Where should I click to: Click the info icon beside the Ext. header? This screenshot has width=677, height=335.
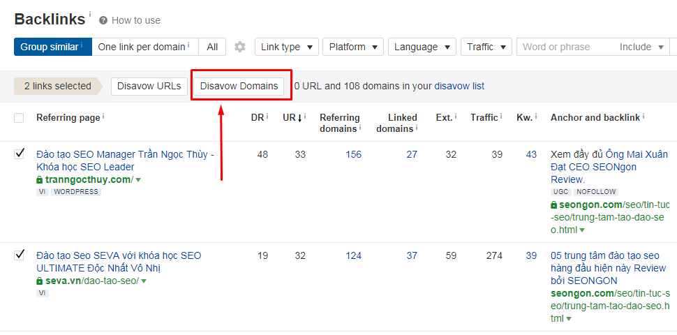click(x=456, y=116)
